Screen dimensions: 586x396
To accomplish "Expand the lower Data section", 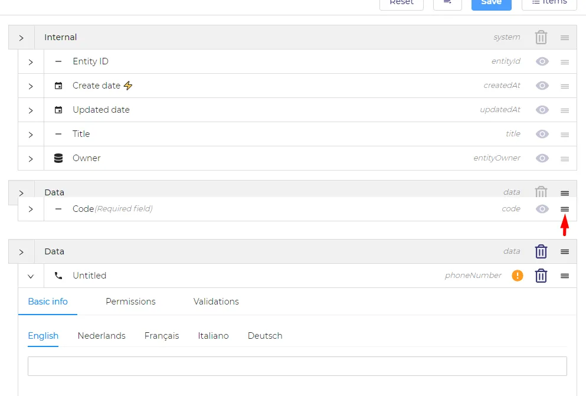I will coord(21,252).
